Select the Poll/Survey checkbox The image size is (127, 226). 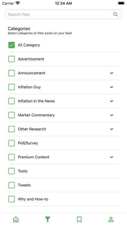pos(12,143)
